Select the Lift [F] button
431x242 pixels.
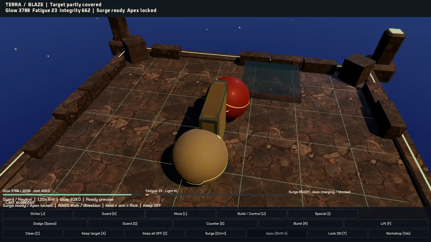click(386, 224)
